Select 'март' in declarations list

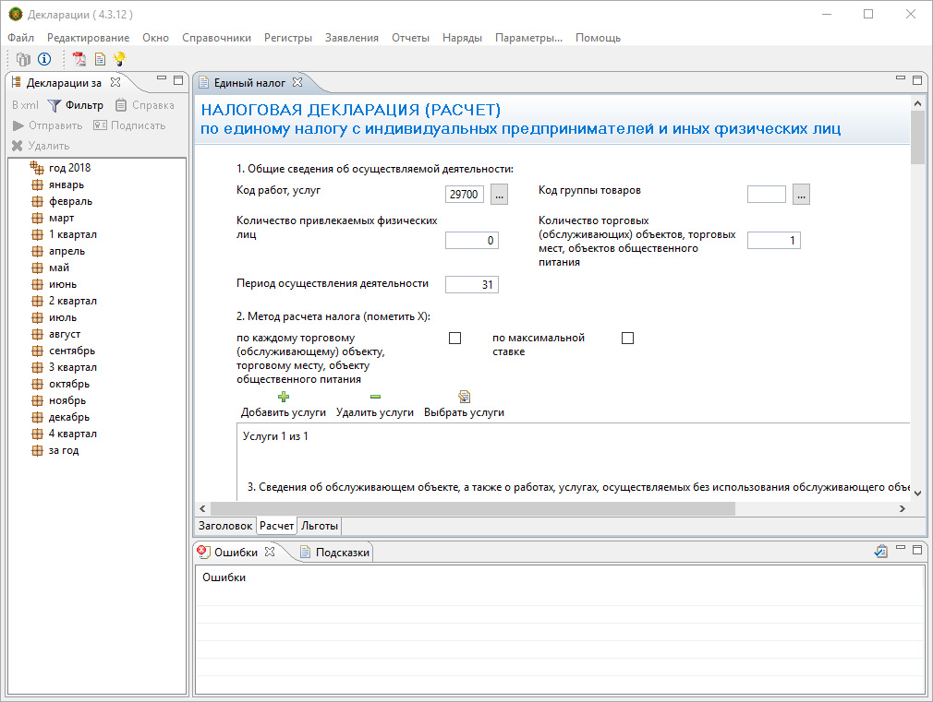[61, 218]
